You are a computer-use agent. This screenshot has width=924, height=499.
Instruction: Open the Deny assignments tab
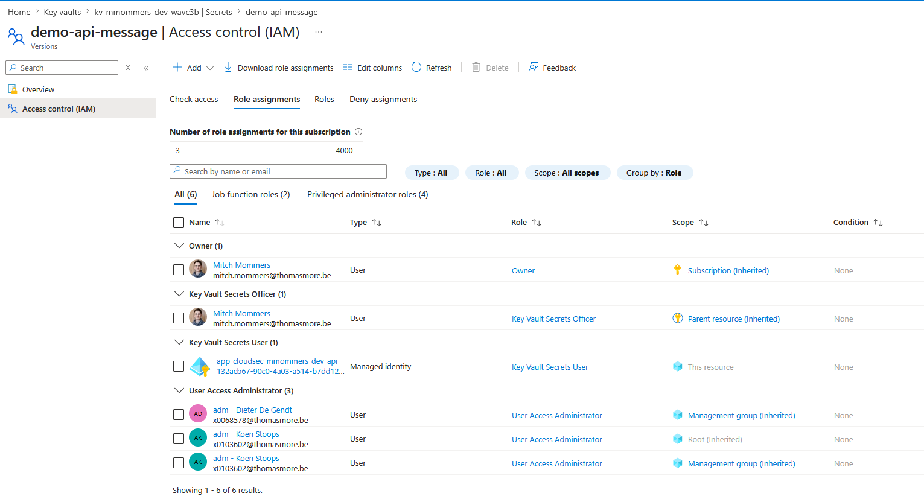click(x=383, y=99)
